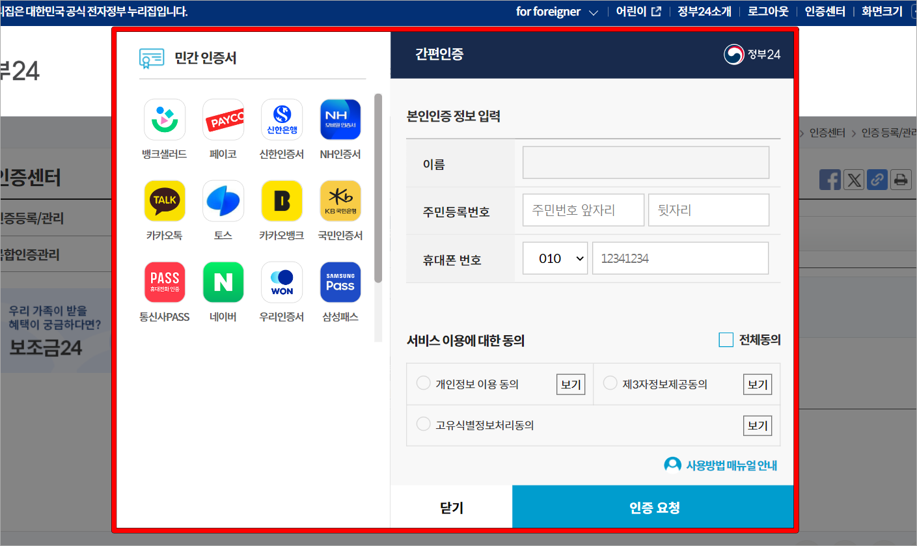Click the 인증 요청 button
This screenshot has height=546, width=917.
pos(653,507)
